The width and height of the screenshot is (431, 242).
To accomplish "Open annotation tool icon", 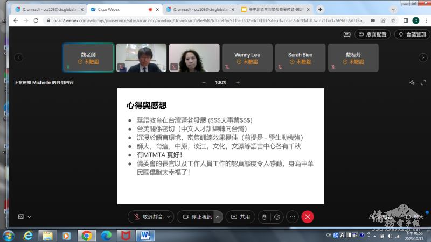I will [412, 83].
